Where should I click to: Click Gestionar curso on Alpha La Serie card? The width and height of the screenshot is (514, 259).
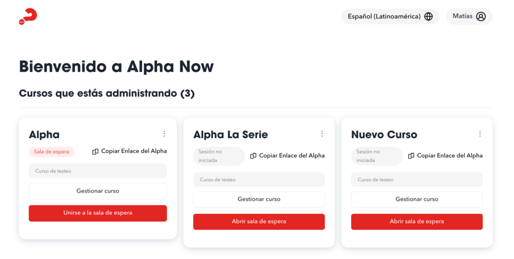point(259,199)
